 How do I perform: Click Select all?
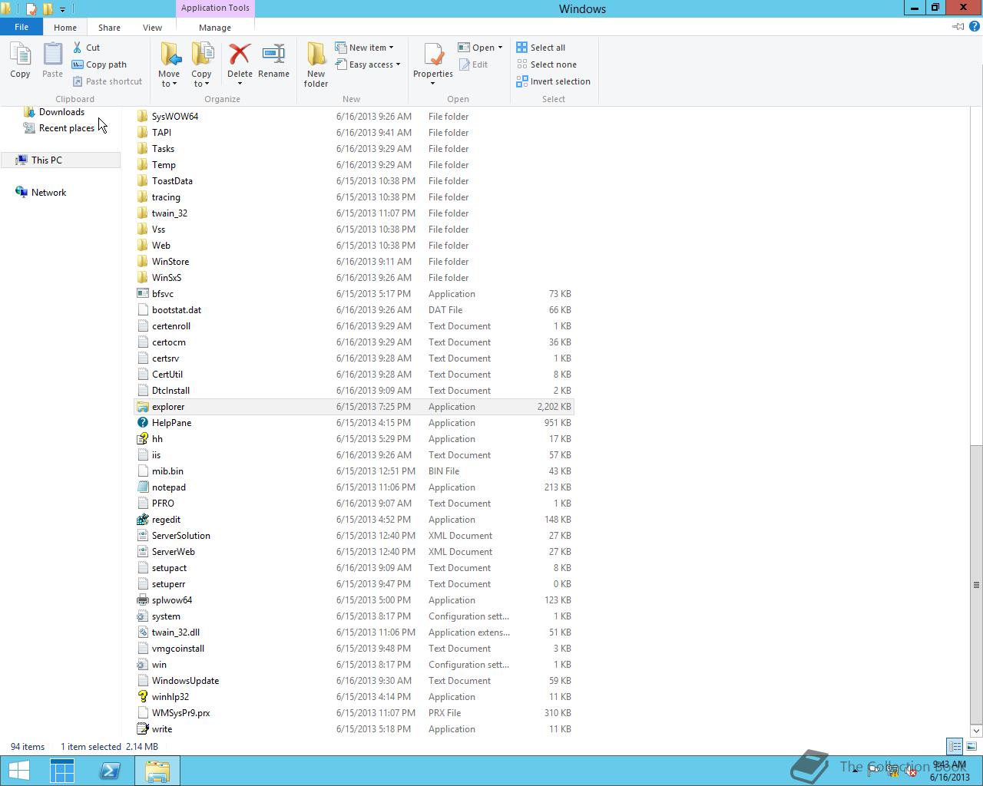coord(541,48)
